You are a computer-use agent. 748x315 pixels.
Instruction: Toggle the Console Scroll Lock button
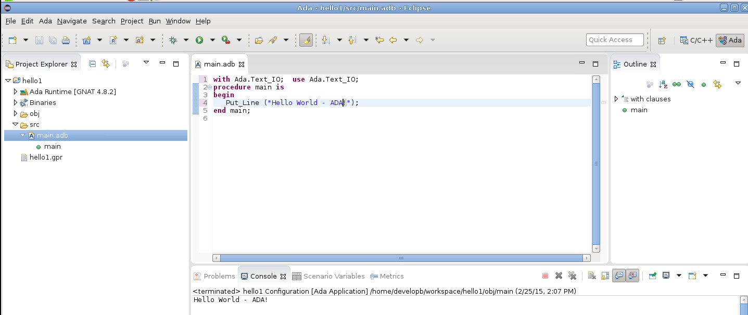click(605, 275)
